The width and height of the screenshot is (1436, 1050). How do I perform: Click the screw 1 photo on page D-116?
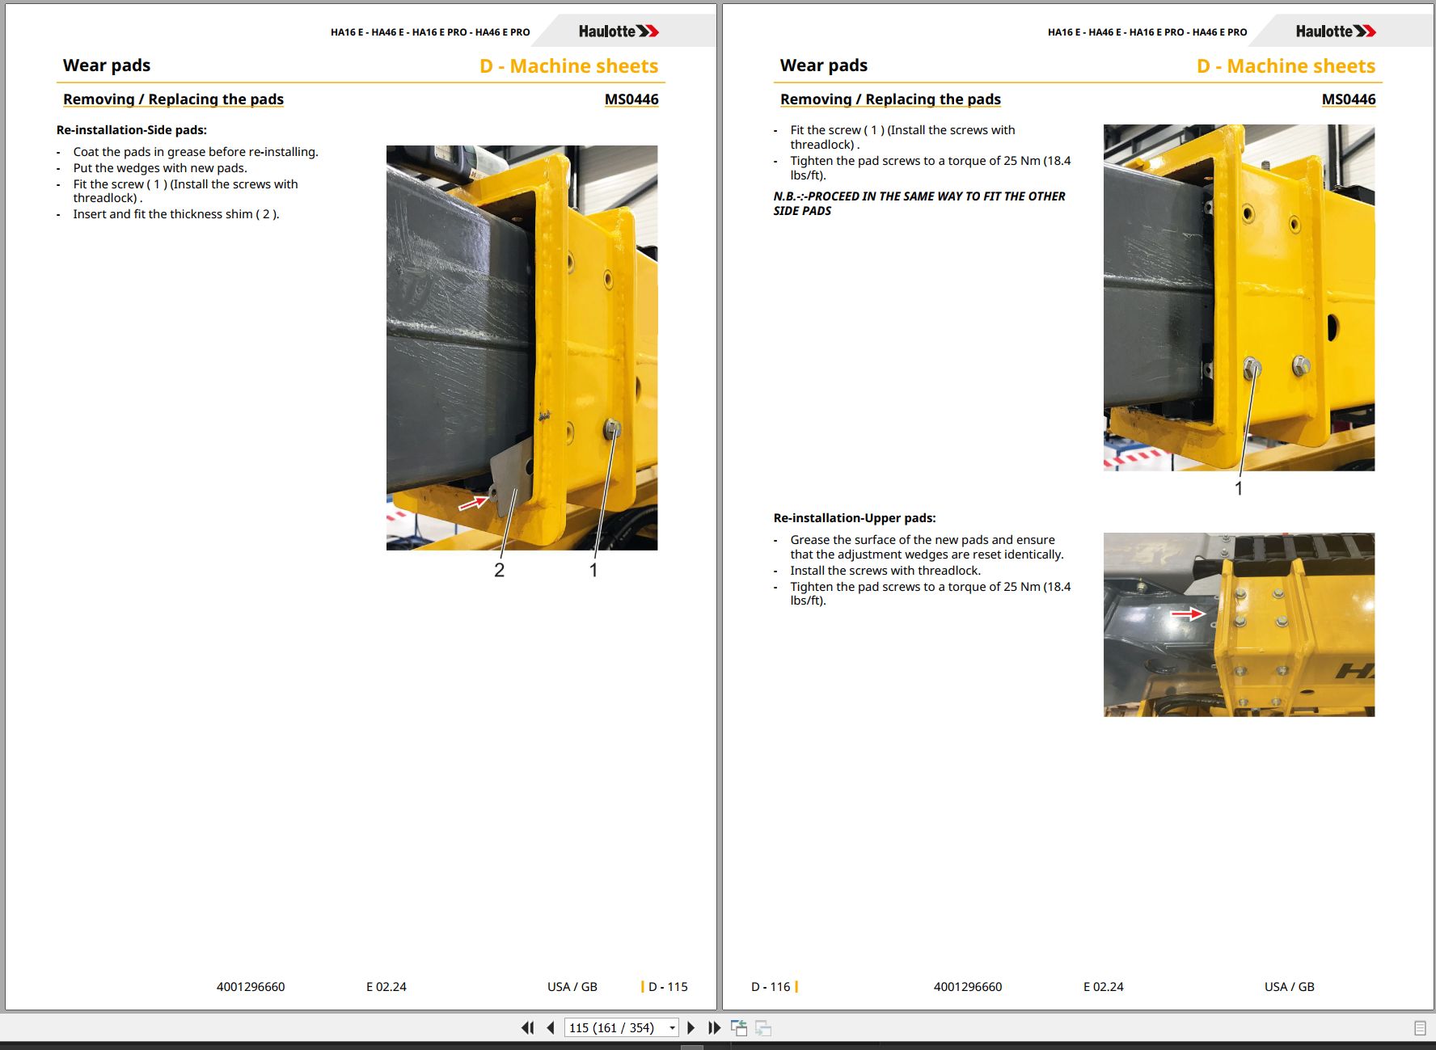[x=1239, y=297]
